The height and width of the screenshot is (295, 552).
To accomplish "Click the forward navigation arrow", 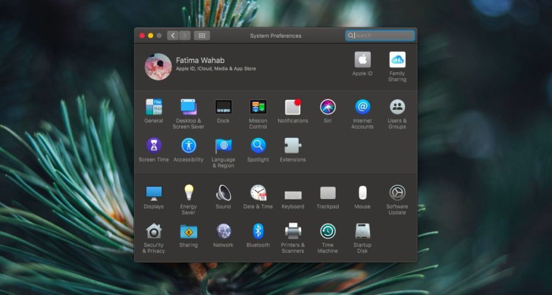I will [185, 36].
